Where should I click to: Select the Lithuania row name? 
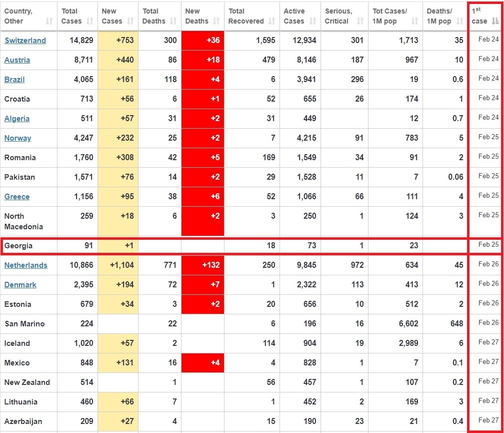click(x=21, y=402)
